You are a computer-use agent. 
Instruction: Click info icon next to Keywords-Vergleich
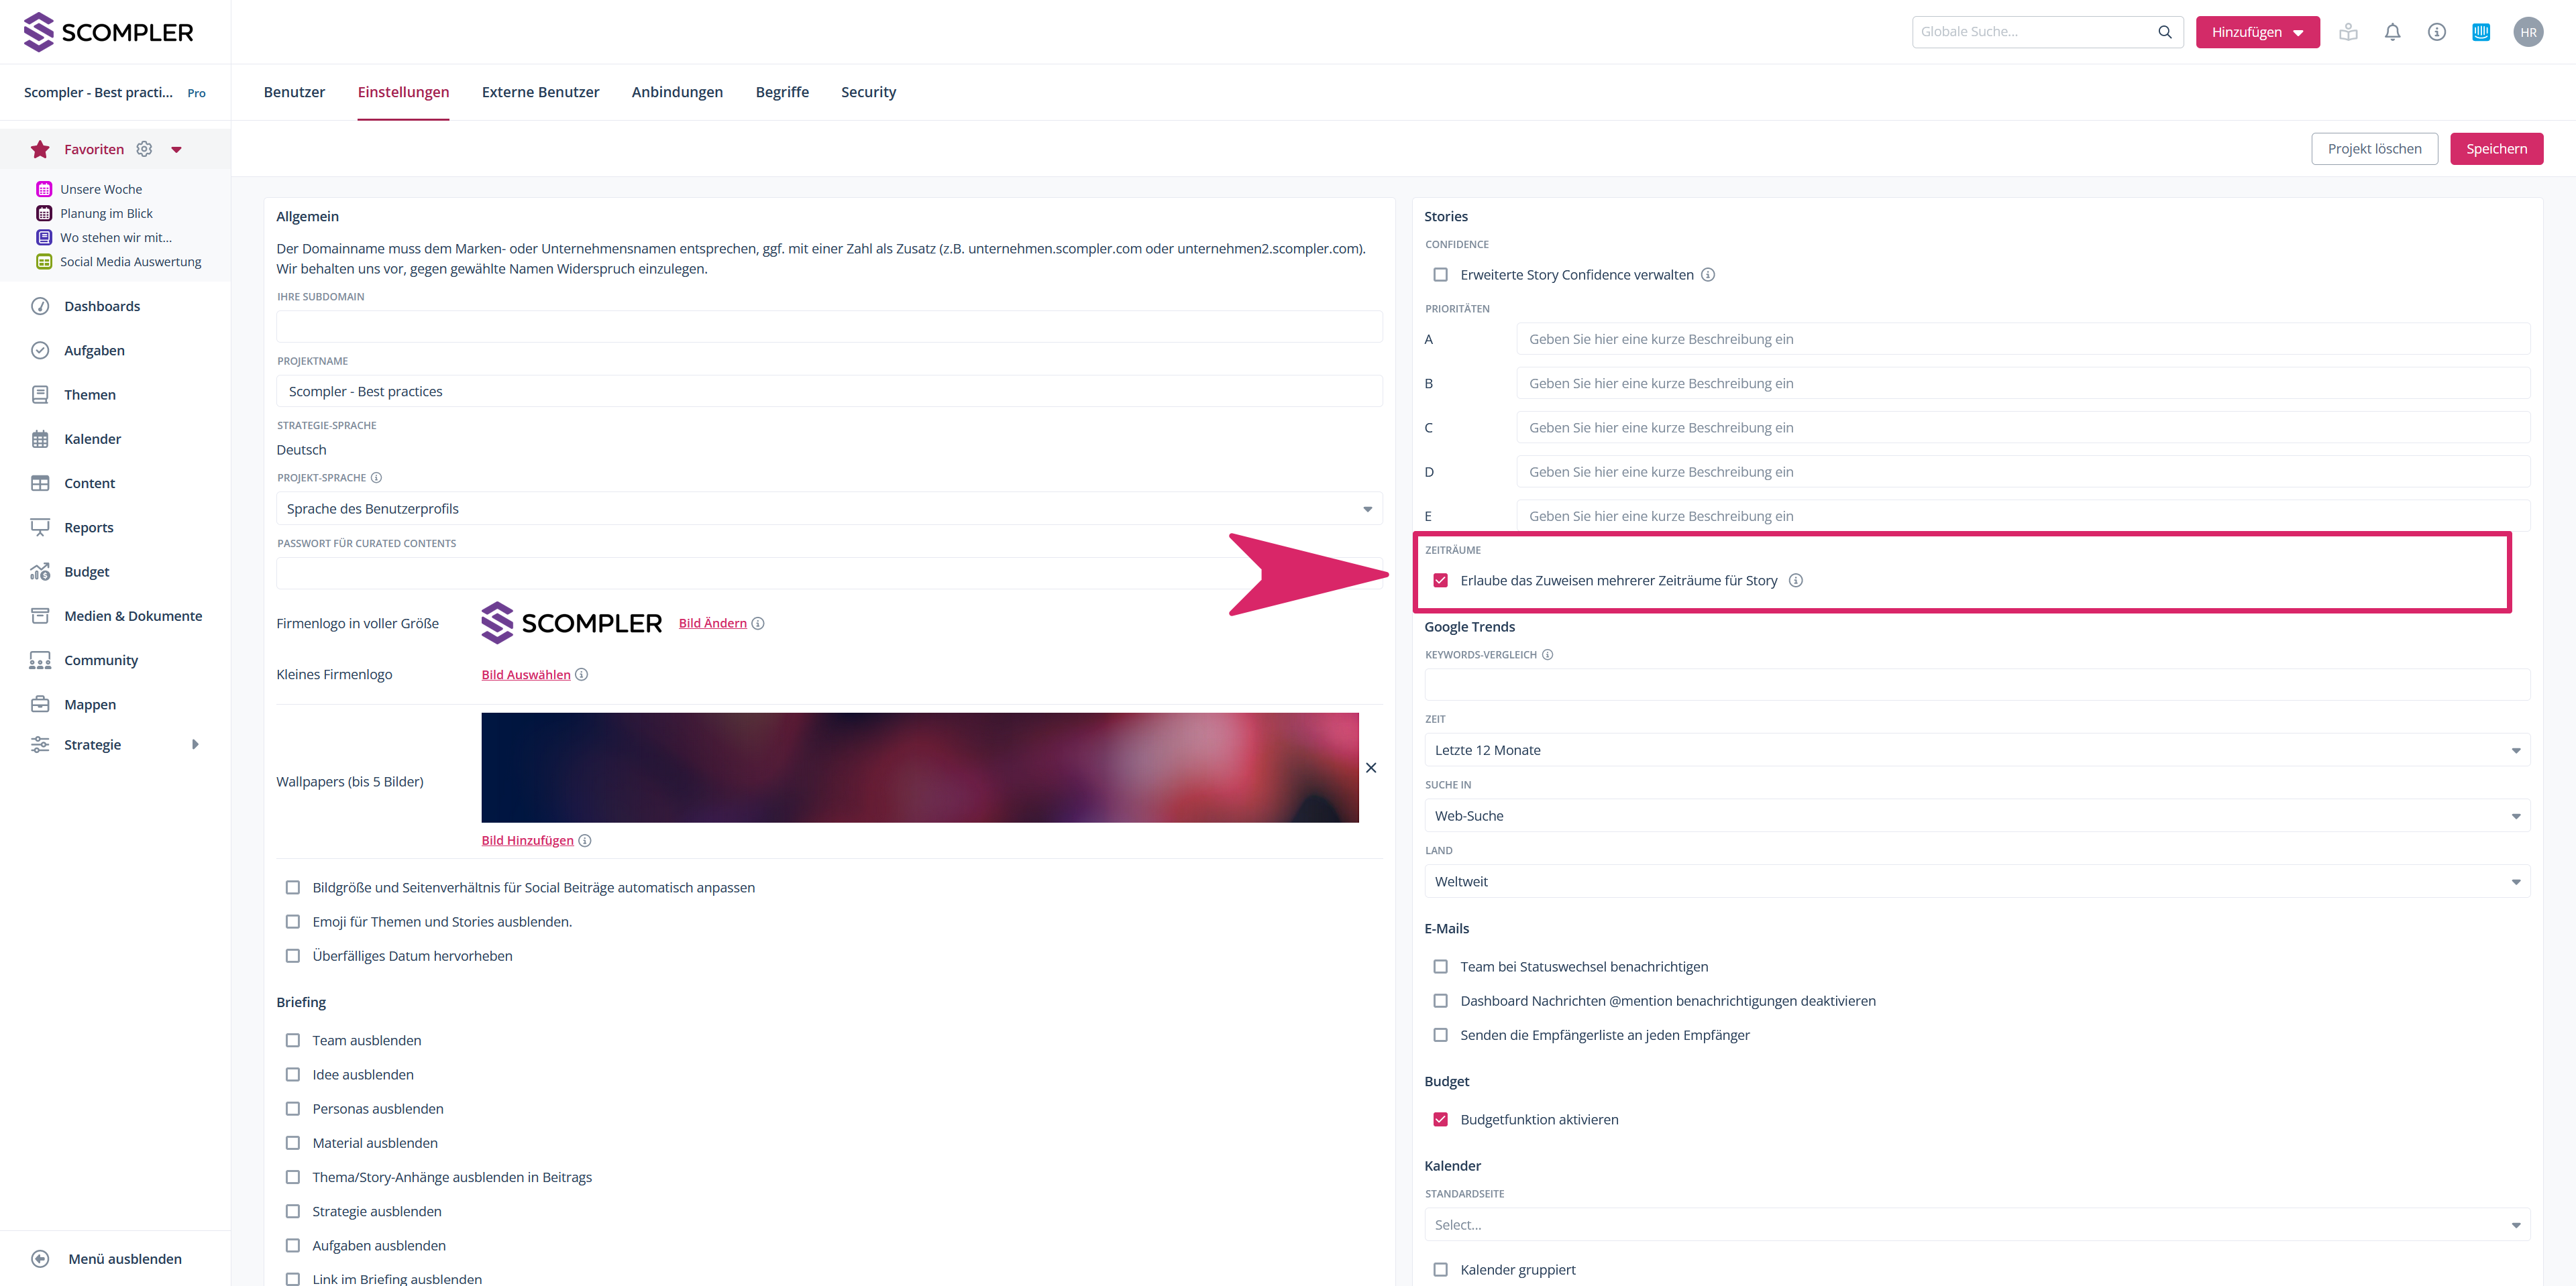tap(1547, 654)
